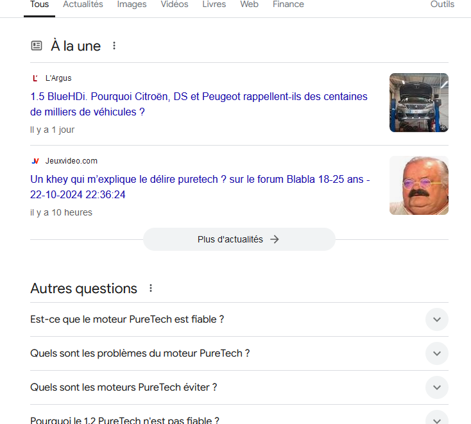Image resolution: width=471 pixels, height=424 pixels.
Task: Open the three-dot menu beside Autres questions
Action: (x=151, y=288)
